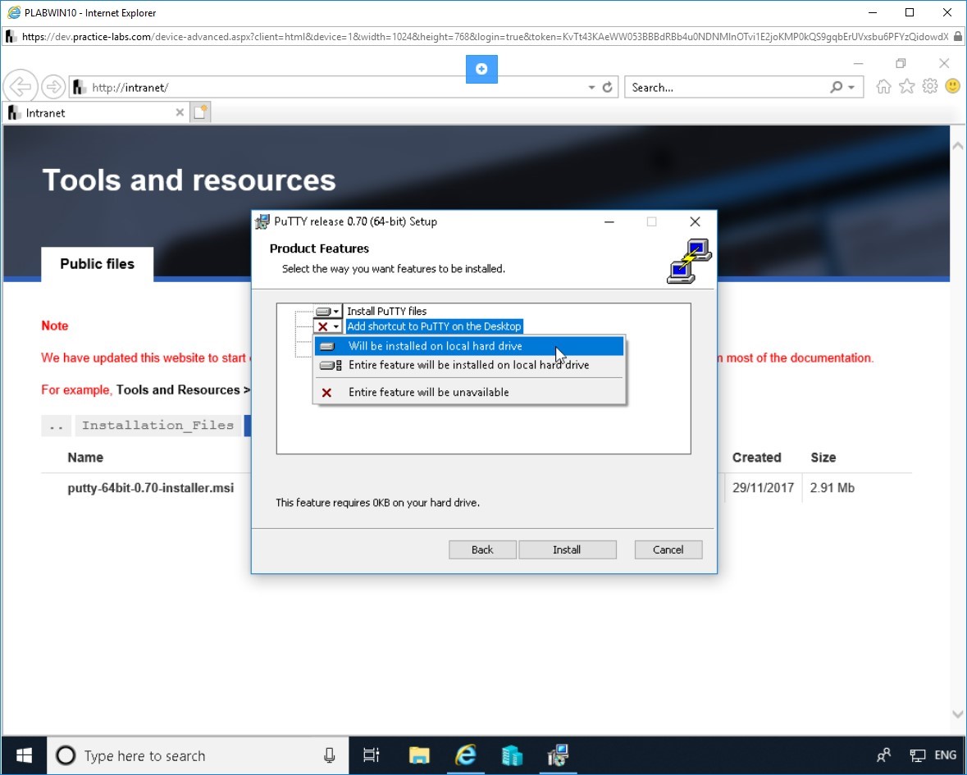The width and height of the screenshot is (967, 775).
Task: Click the IE back arrow button
Action: pos(21,87)
